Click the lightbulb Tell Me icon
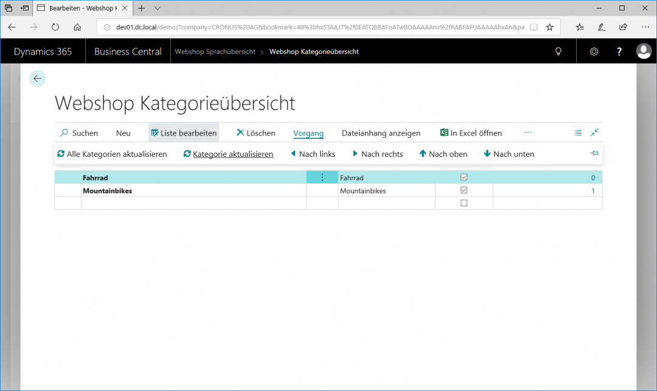The width and height of the screenshot is (657, 391). pyautogui.click(x=558, y=52)
